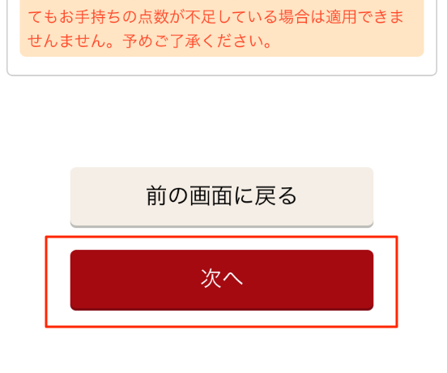Image resolution: width=447 pixels, height=373 pixels.
Task: Click the white card's bottom border
Action: [222, 75]
